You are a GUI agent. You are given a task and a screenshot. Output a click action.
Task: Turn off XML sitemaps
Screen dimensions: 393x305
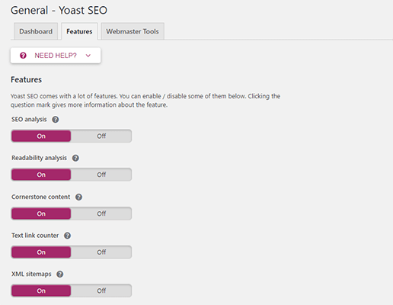click(x=101, y=291)
